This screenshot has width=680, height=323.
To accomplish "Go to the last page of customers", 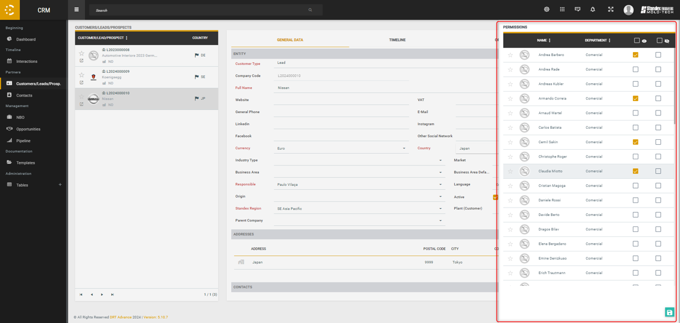I will click(x=113, y=295).
